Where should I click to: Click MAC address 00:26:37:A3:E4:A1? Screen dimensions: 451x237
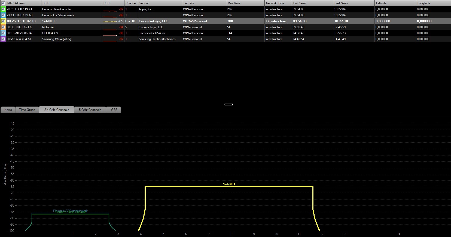[19, 39]
